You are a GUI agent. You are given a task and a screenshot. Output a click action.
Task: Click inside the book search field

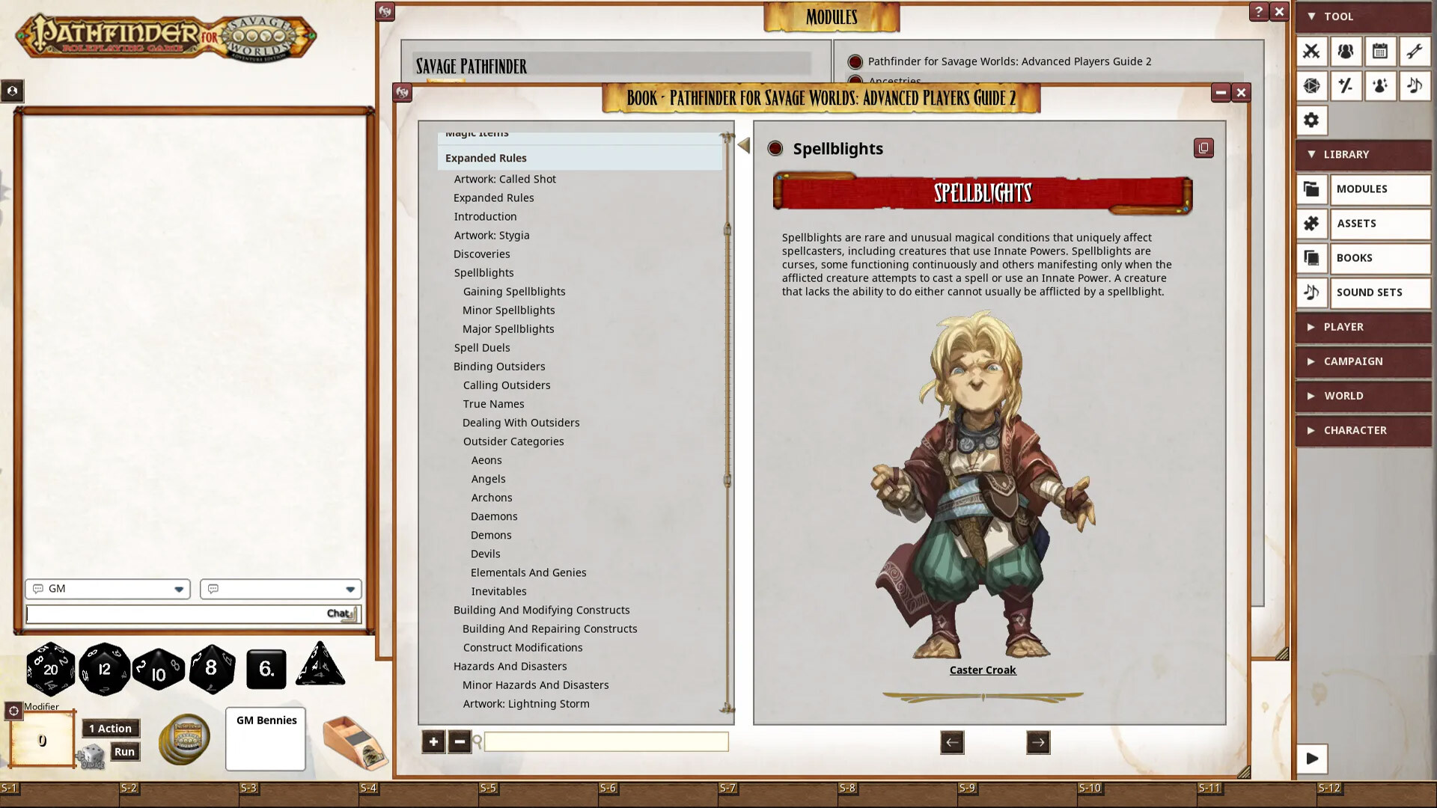click(x=605, y=741)
